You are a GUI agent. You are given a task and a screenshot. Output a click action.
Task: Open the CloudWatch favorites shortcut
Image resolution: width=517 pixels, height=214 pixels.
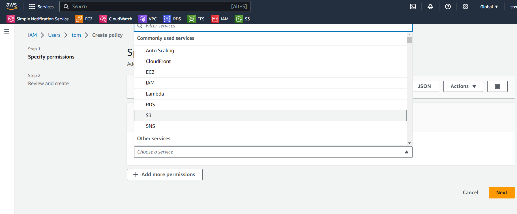pos(116,19)
